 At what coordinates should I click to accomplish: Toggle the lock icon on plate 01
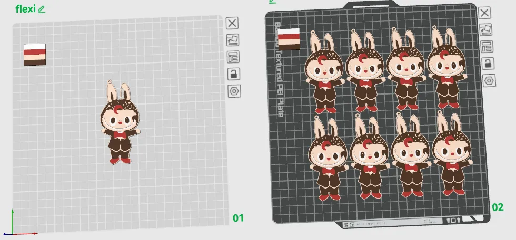point(234,74)
